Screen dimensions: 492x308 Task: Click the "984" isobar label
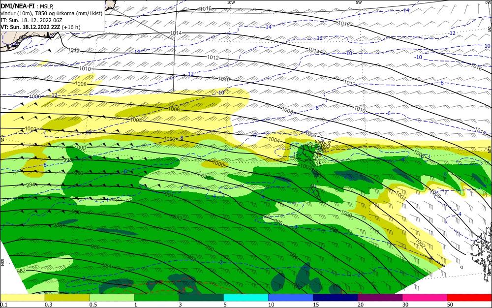click(x=107, y=265)
